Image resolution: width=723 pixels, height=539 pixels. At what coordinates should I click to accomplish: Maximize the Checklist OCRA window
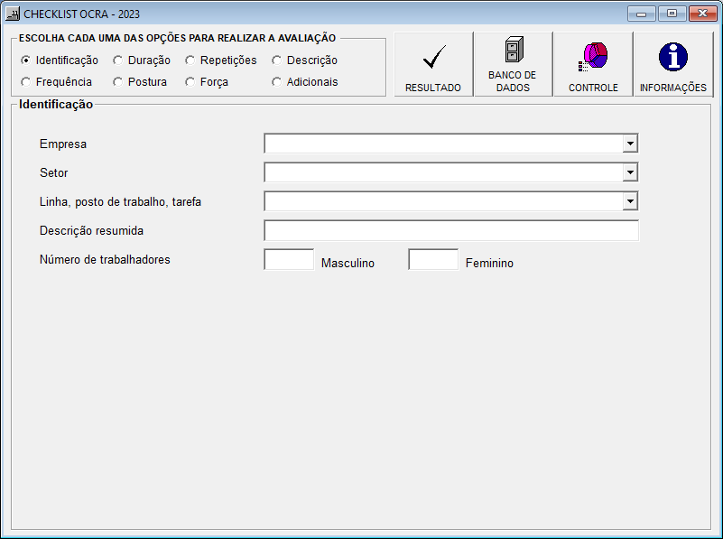pos(672,14)
